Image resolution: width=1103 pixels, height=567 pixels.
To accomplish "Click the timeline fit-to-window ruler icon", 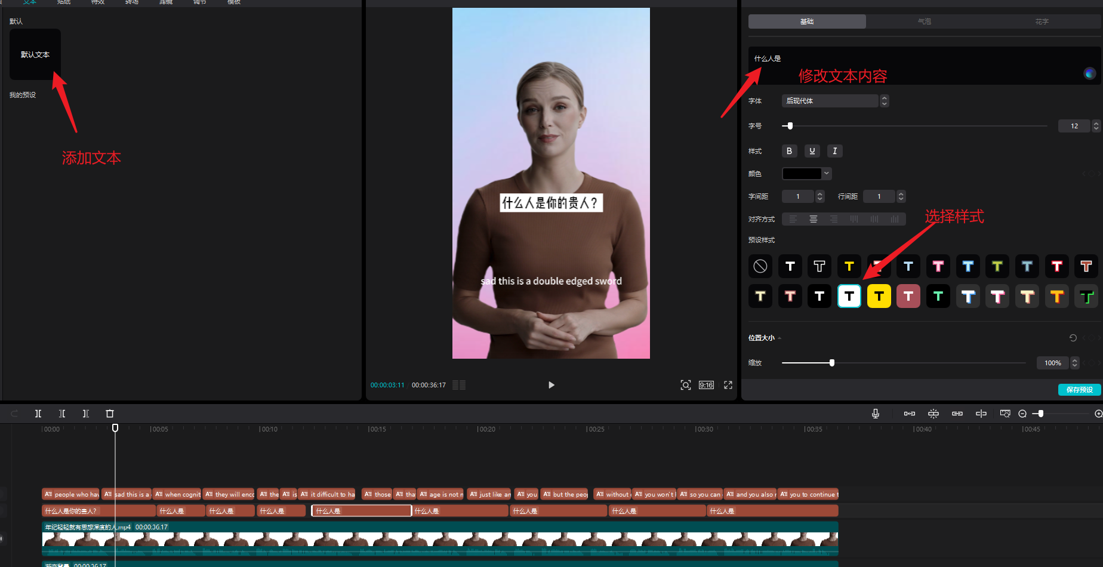I will tap(1005, 414).
